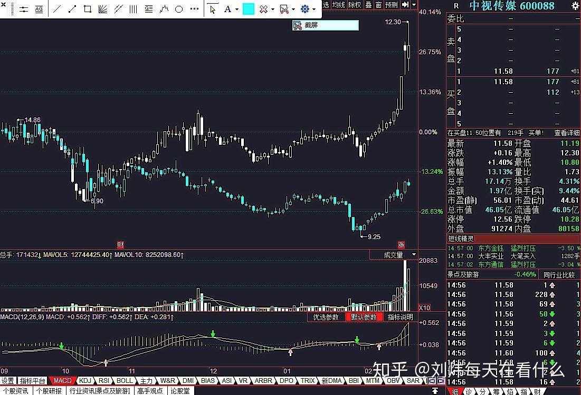Click the 同行业比较 industry comparison button
The height and width of the screenshot is (395, 581).
tap(559, 275)
